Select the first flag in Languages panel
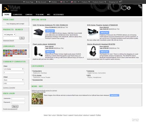Viewport: 146px width, 123px height. tap(4, 50)
